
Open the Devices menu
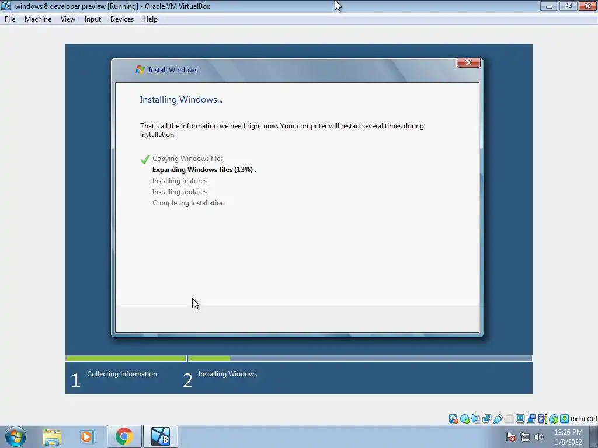[x=122, y=19]
